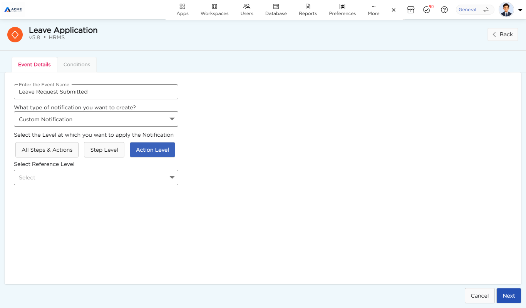Viewport: 526px width, 308px height.
Task: Open the notification type dropdown
Action: pyautogui.click(x=96, y=119)
